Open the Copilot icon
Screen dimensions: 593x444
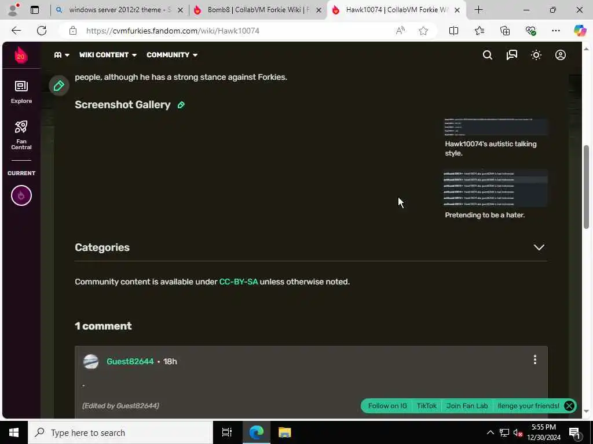tap(580, 31)
